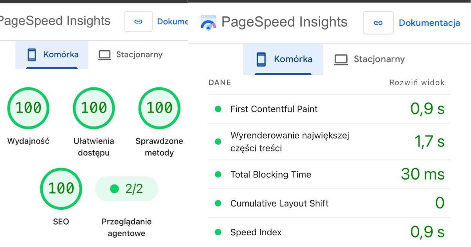
Task: Click the DANE section header
Action: (x=220, y=83)
